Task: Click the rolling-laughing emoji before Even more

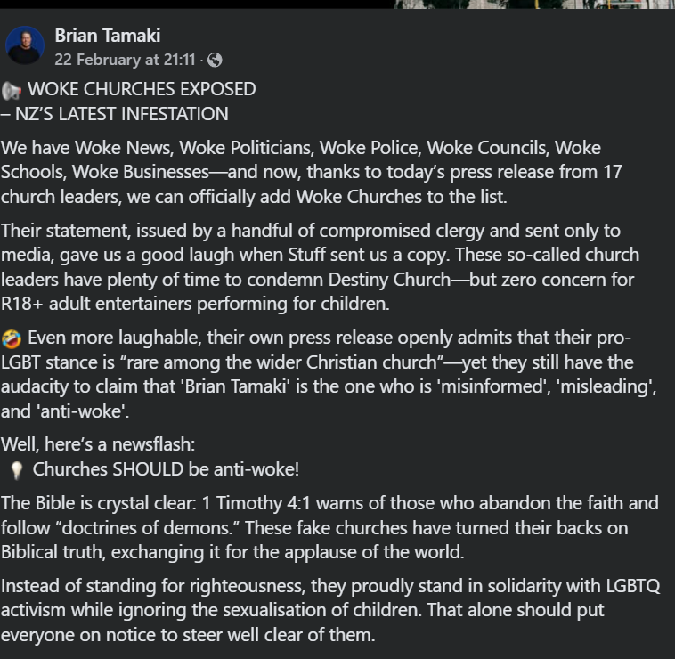Action: [x=12, y=338]
